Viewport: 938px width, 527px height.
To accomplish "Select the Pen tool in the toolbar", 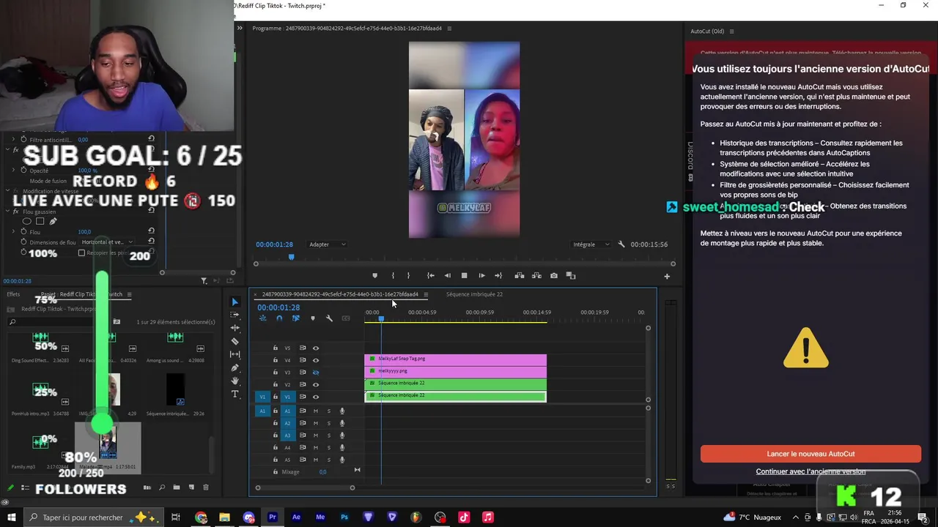I will pos(234,367).
